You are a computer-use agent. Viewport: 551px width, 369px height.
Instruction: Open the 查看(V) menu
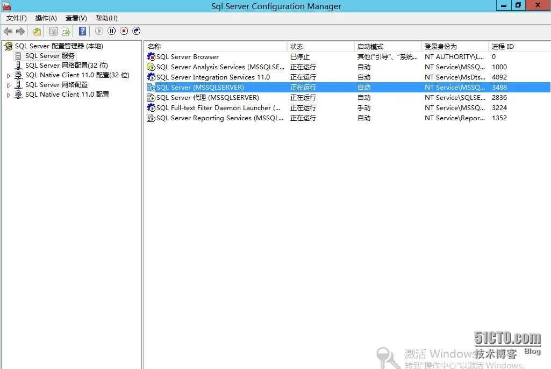[x=76, y=18]
